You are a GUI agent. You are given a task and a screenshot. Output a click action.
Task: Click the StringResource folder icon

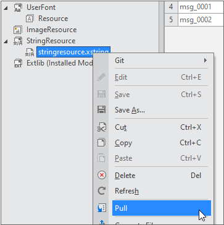pos(18,41)
